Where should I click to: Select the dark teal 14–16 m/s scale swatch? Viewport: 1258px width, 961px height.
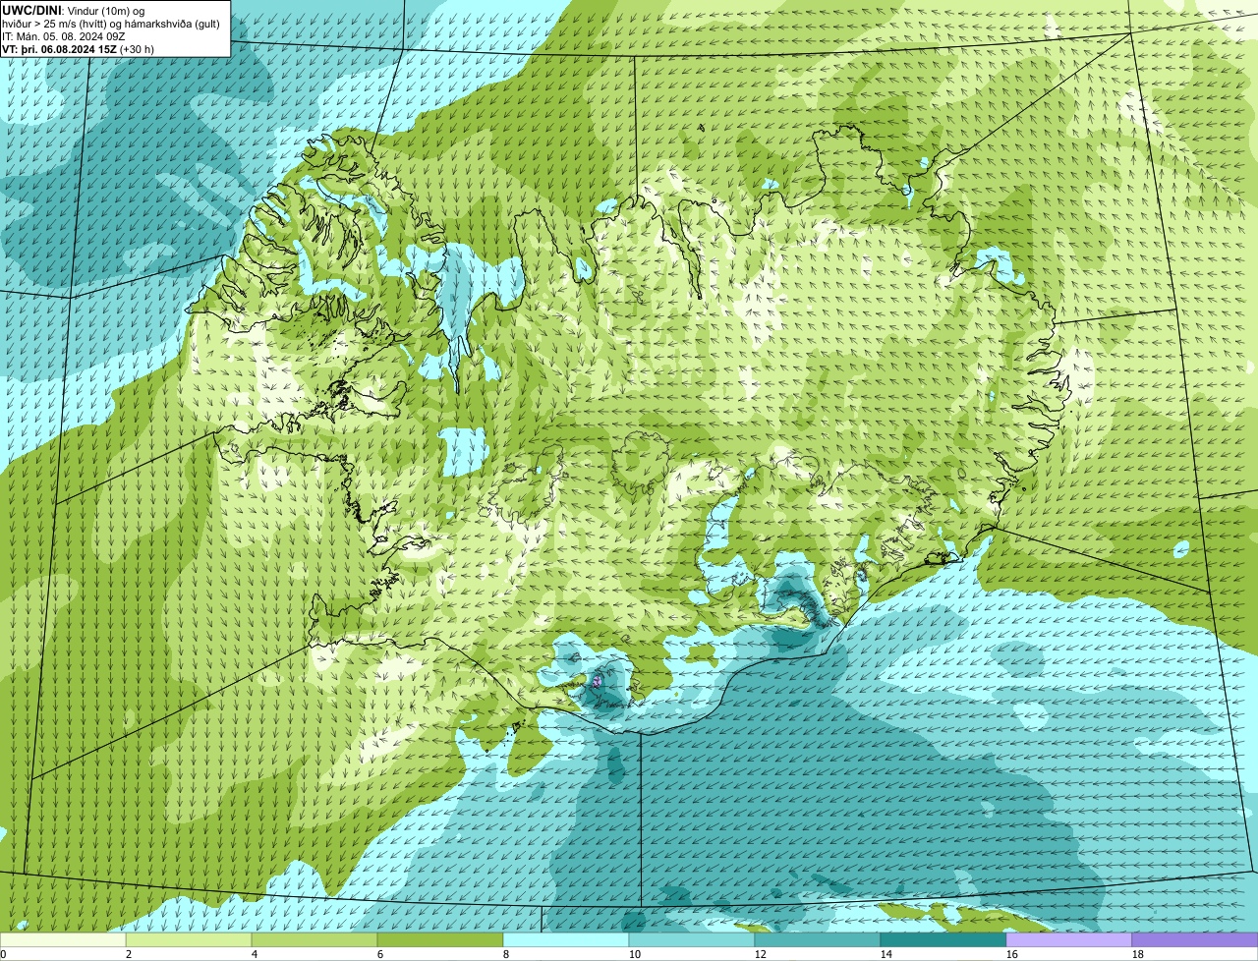coord(943,939)
